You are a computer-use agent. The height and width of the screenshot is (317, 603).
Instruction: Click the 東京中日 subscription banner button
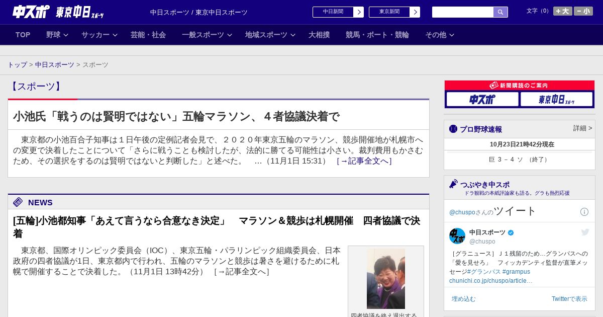pos(556,99)
